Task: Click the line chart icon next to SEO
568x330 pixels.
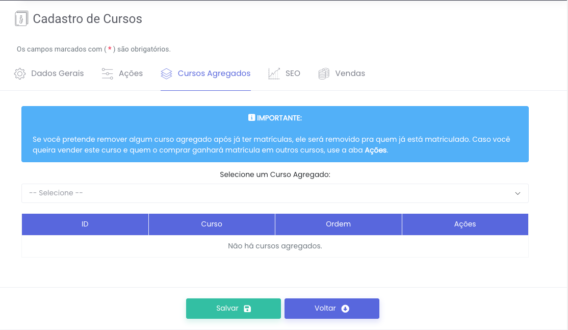Action: 274,73
